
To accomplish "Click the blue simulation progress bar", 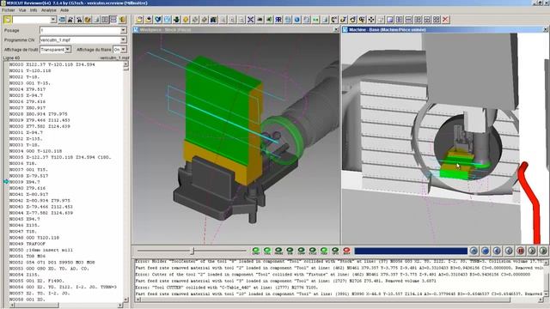I will click(411, 251).
